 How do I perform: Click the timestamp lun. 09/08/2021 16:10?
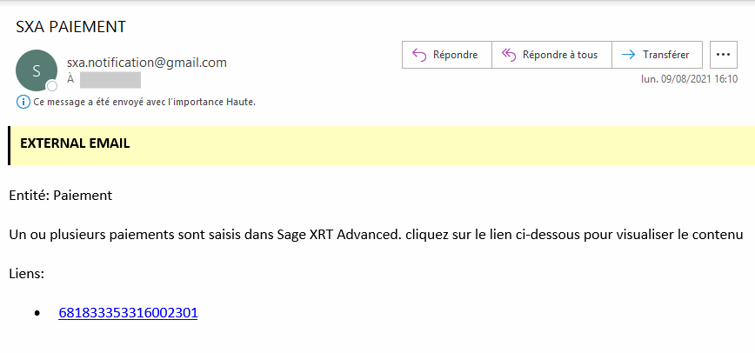(x=689, y=79)
